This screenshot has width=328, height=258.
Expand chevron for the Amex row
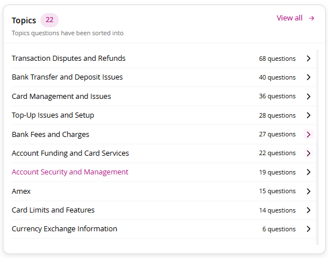tap(309, 191)
